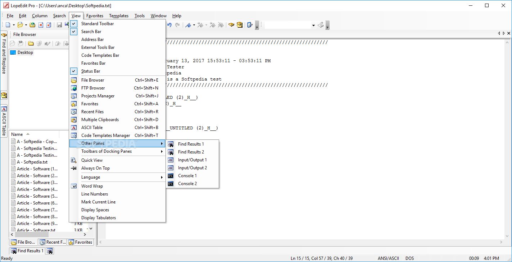Click the Previous Bookmark icon
Viewport: 512px width, 262px height.
coord(213,25)
